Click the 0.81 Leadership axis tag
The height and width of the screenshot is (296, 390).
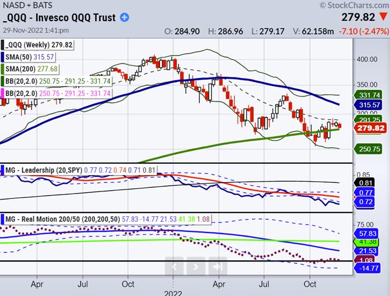364,183
